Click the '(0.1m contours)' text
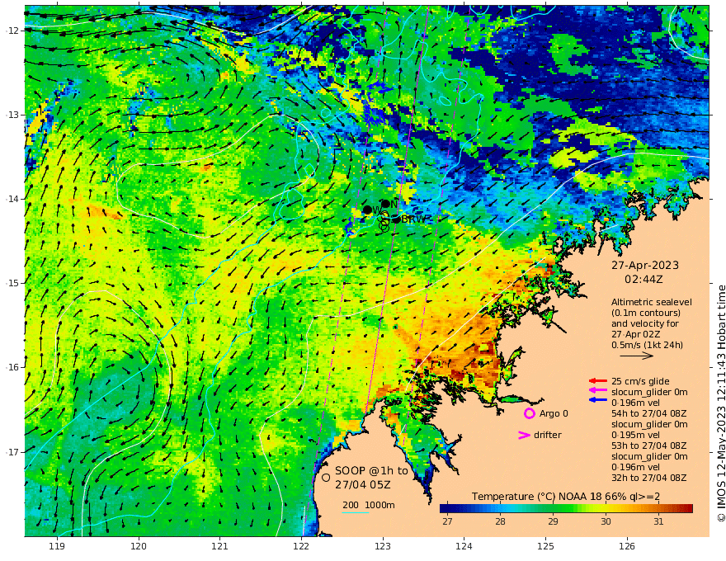The height and width of the screenshot is (561, 726). (645, 313)
